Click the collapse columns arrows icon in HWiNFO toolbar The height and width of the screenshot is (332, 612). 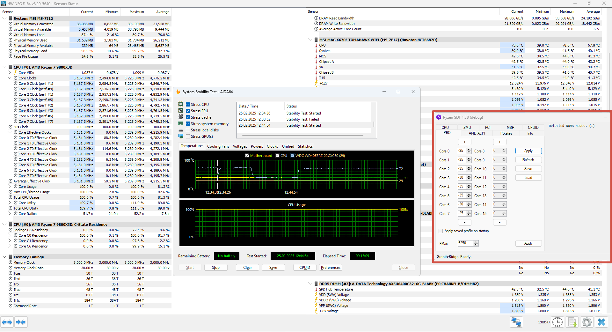click(21, 322)
